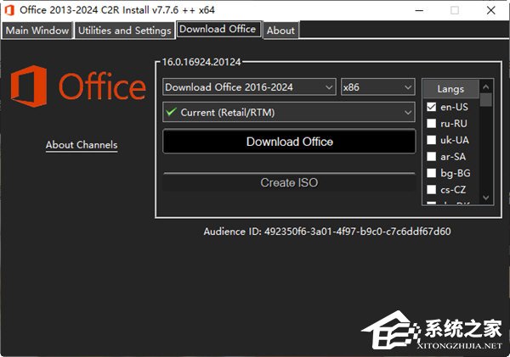Open the About tab
This screenshot has height=357, width=510.
(x=280, y=31)
